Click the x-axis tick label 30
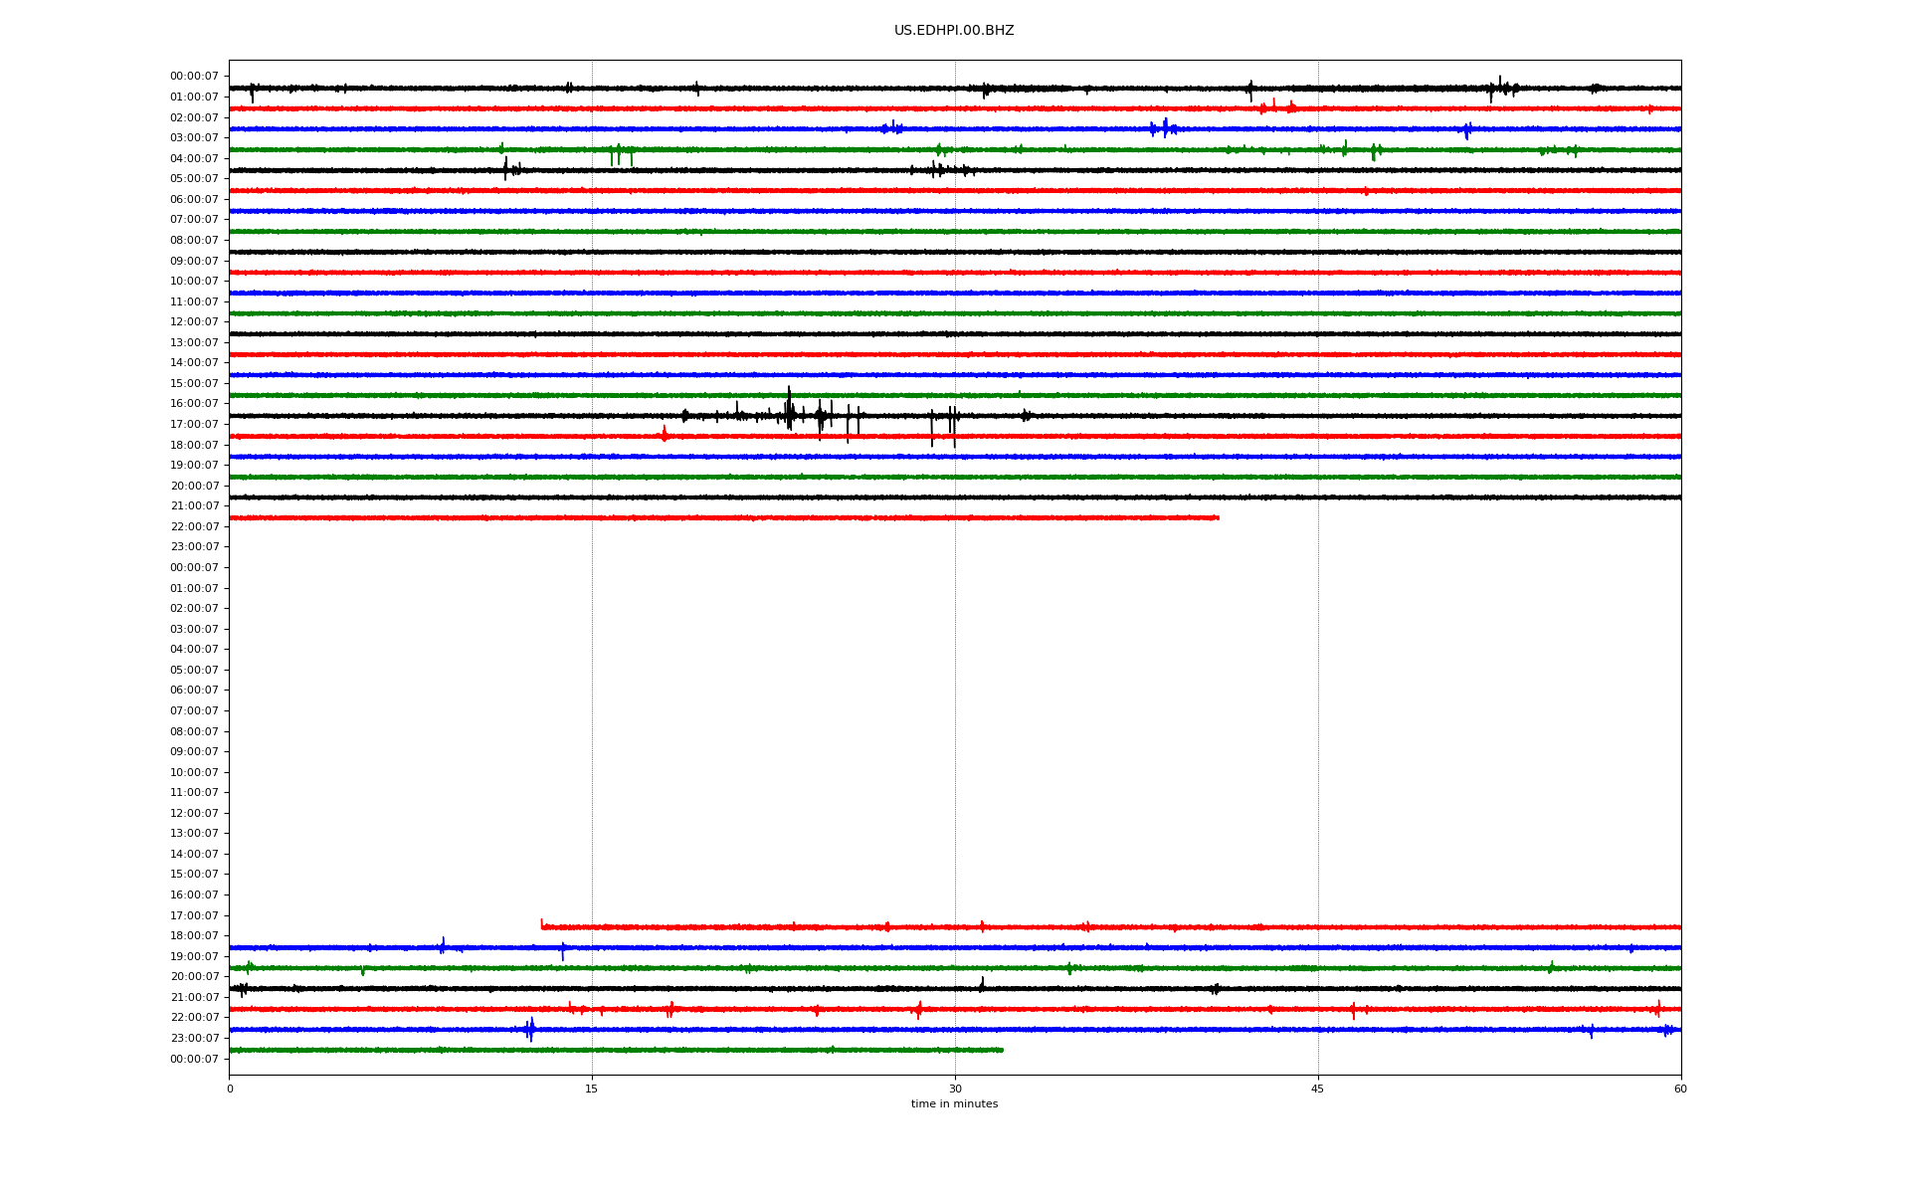Viewport: 1910px width, 1194px height. (x=955, y=1089)
